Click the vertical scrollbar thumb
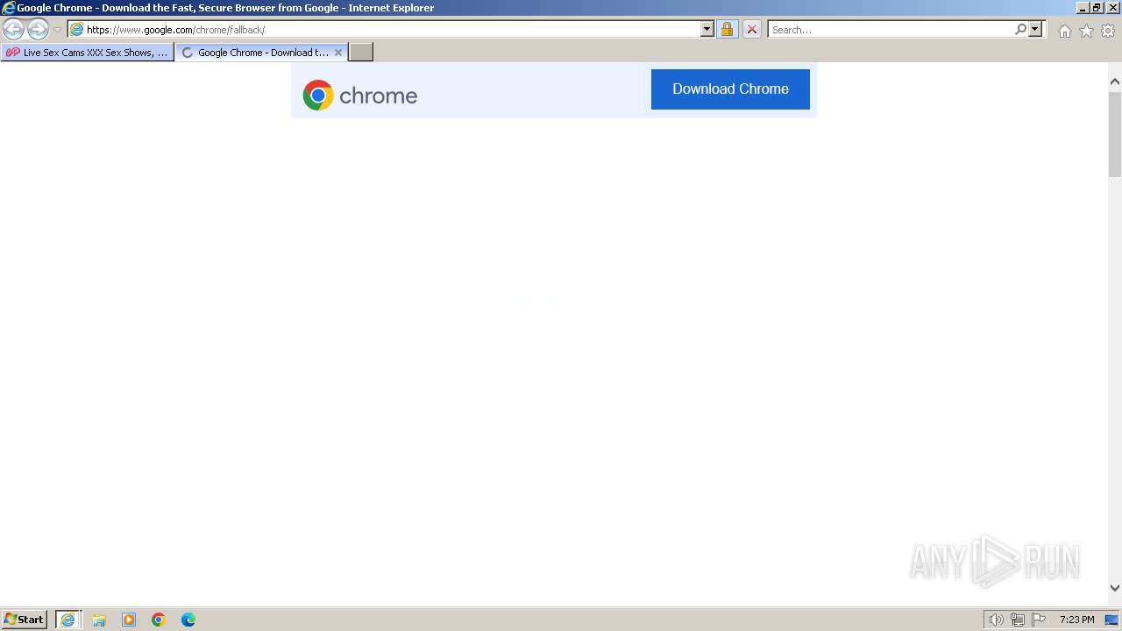The width and height of the screenshot is (1122, 631). pos(1115,133)
